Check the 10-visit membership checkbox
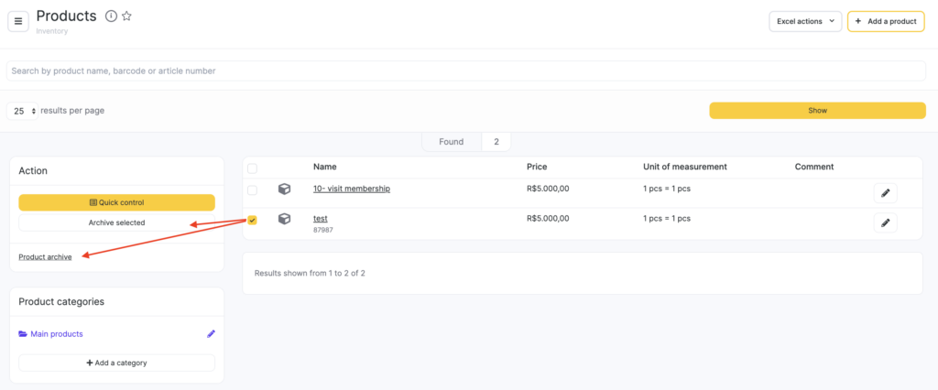938x390 pixels. coord(253,190)
